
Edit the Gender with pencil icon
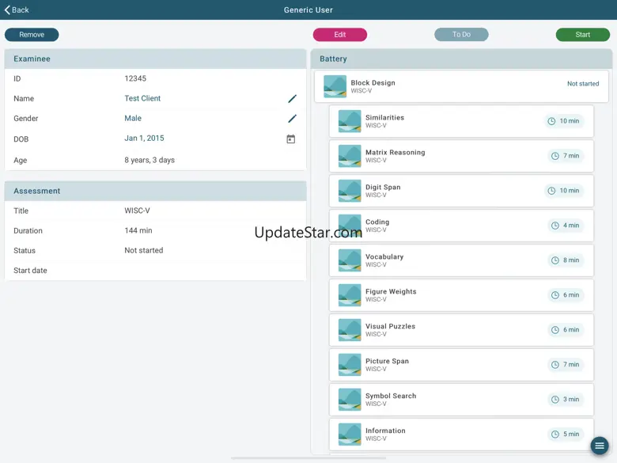(292, 119)
